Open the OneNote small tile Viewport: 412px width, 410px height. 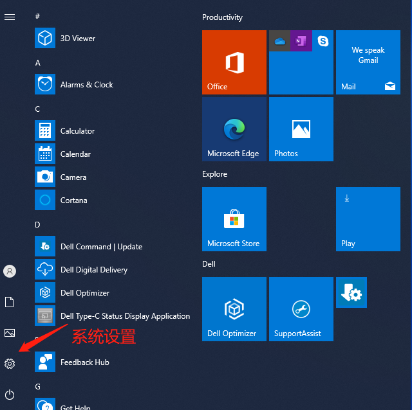click(x=301, y=40)
